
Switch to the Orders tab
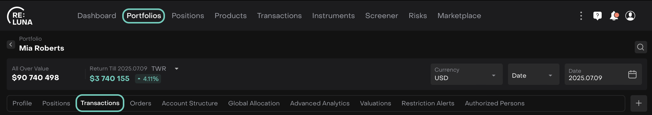click(140, 103)
